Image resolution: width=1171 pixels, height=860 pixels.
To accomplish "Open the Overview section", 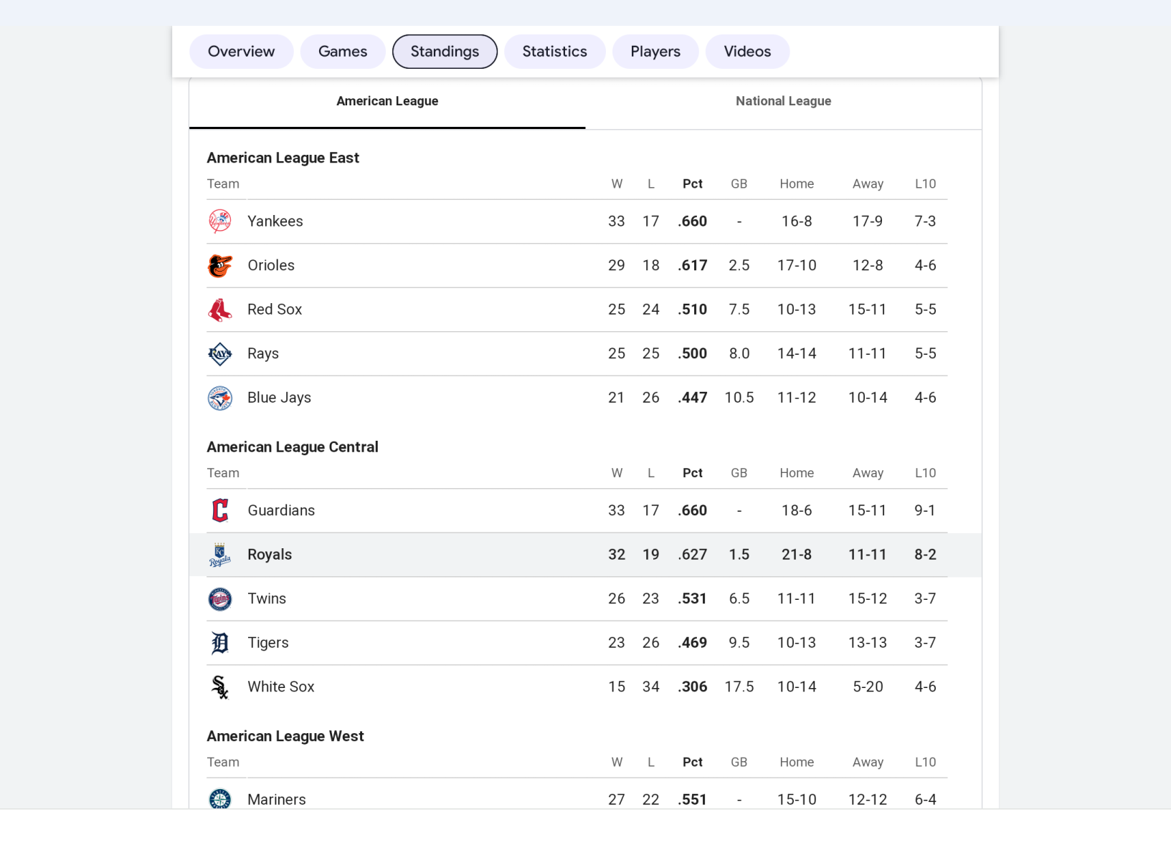I will 241,52.
